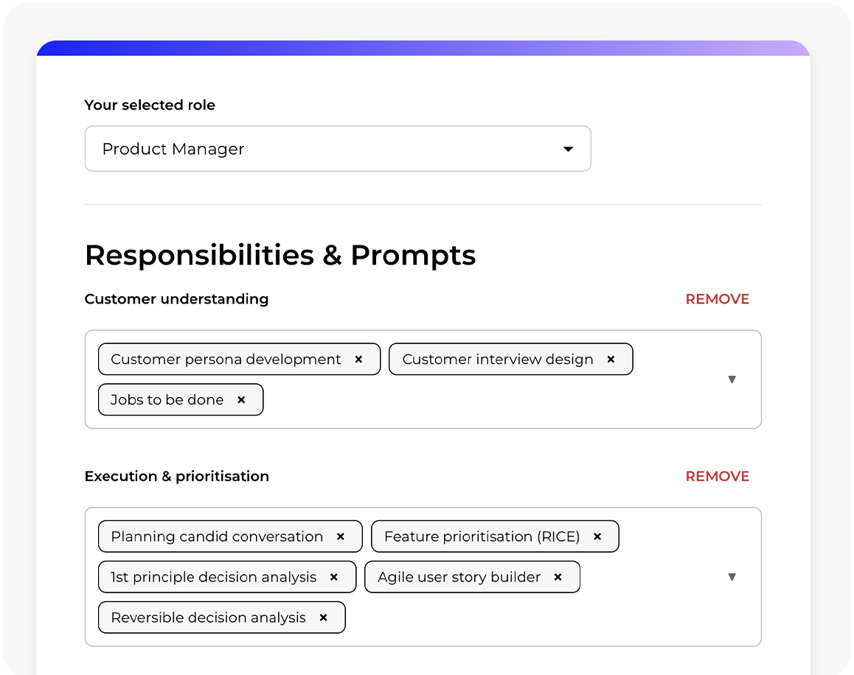Image resolution: width=854 pixels, height=675 pixels.
Task: Remove the Reversible decision analysis tag
Action: tap(323, 618)
